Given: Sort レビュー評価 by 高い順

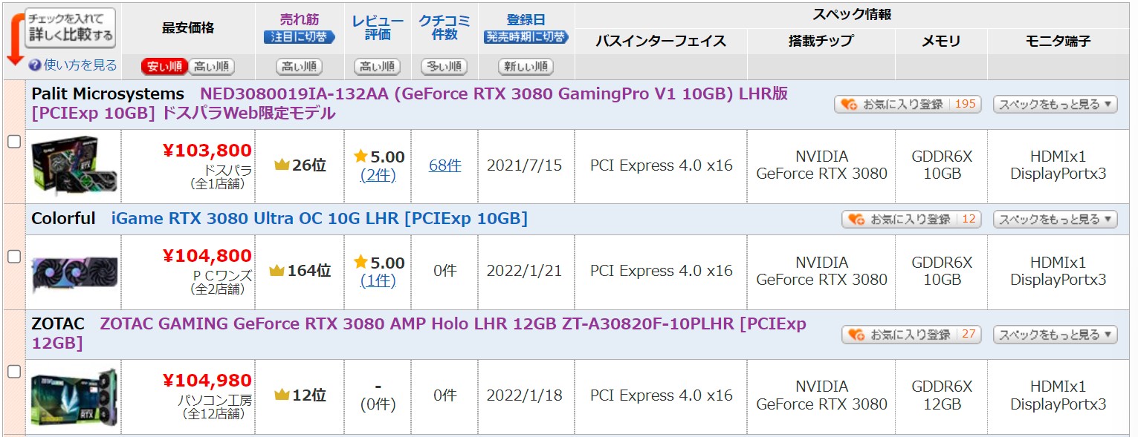Looking at the screenshot, I should pos(377,67).
